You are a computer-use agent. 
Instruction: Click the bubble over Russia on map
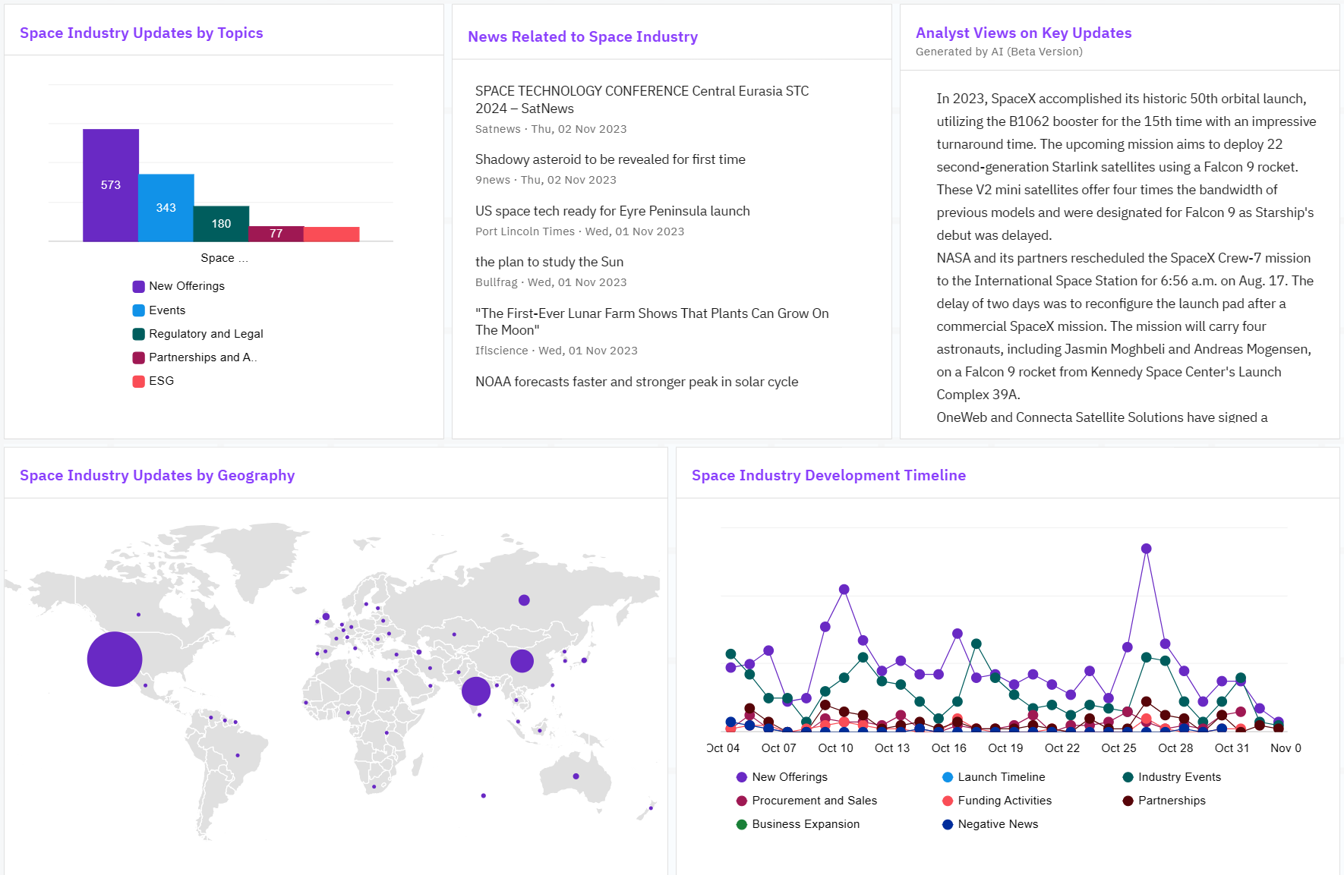pyautogui.click(x=524, y=600)
